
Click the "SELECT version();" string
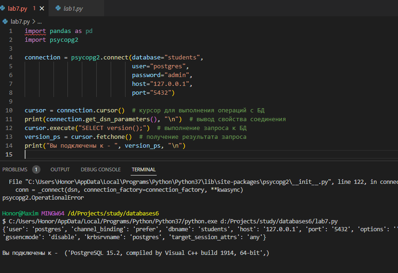(x=112, y=128)
